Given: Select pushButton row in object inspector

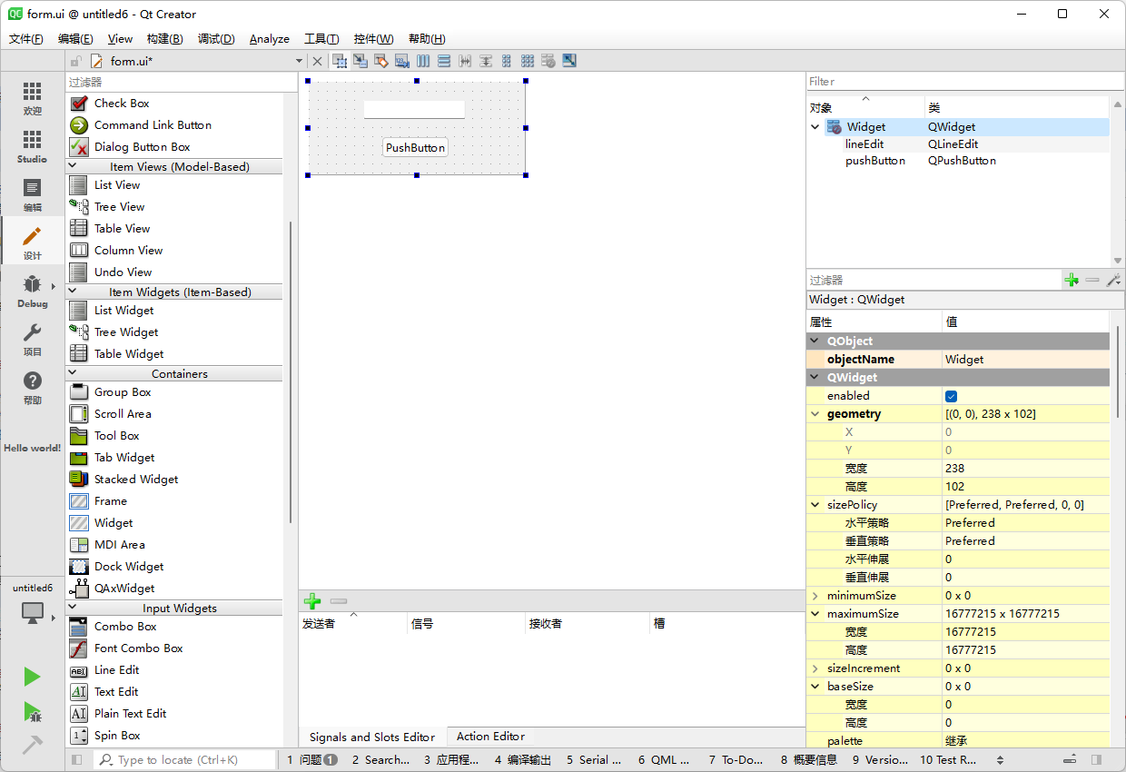Looking at the screenshot, I should click(958, 161).
